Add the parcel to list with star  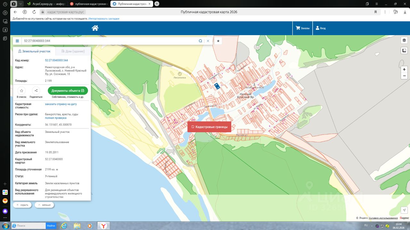(21, 91)
